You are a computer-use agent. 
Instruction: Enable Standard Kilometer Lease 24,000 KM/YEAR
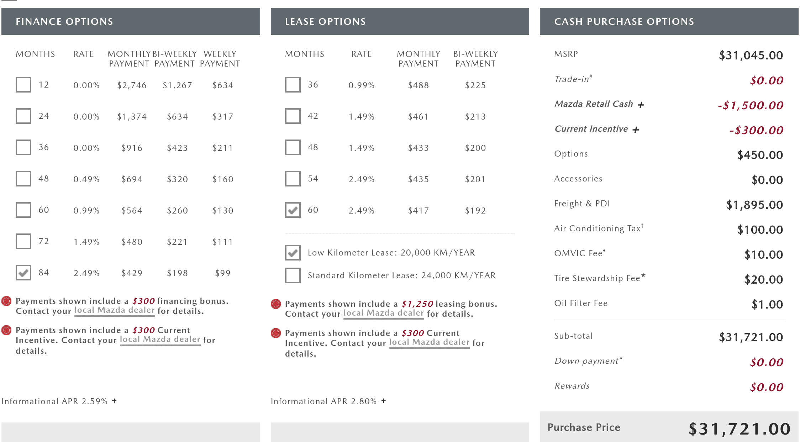[293, 275]
